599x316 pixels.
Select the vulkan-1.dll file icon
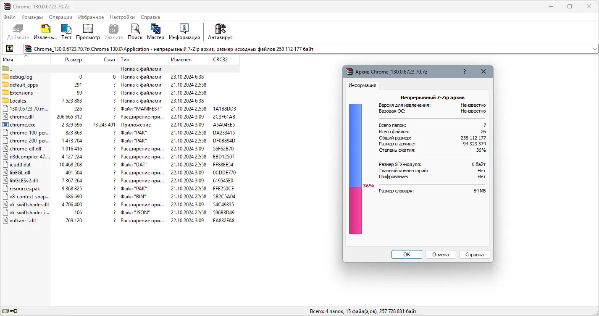pyautogui.click(x=5, y=220)
